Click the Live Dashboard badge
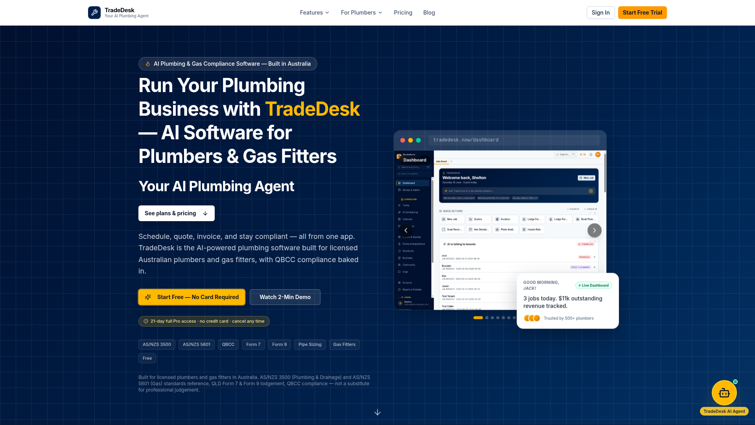The width and height of the screenshot is (755, 425). click(593, 285)
